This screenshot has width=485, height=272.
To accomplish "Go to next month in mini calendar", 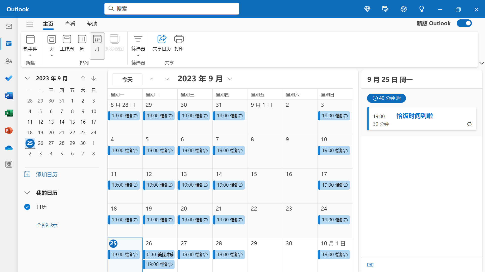I will 94,78.
